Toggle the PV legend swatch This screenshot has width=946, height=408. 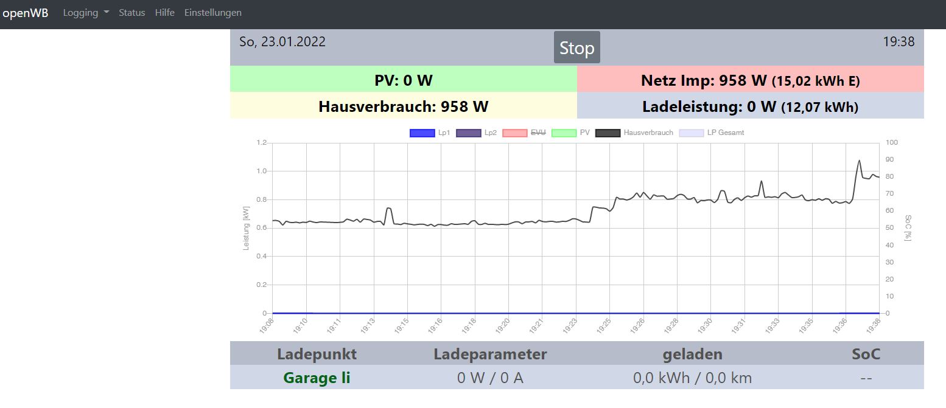click(564, 133)
